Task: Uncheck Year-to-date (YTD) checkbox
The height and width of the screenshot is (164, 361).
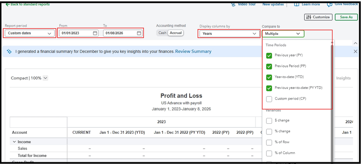Action: [x=269, y=77]
